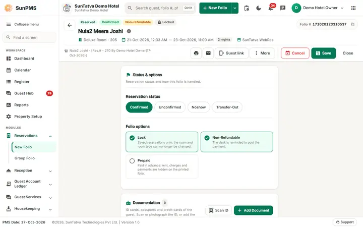
Task: Email the folio using the envelope icon
Action: tap(208, 53)
